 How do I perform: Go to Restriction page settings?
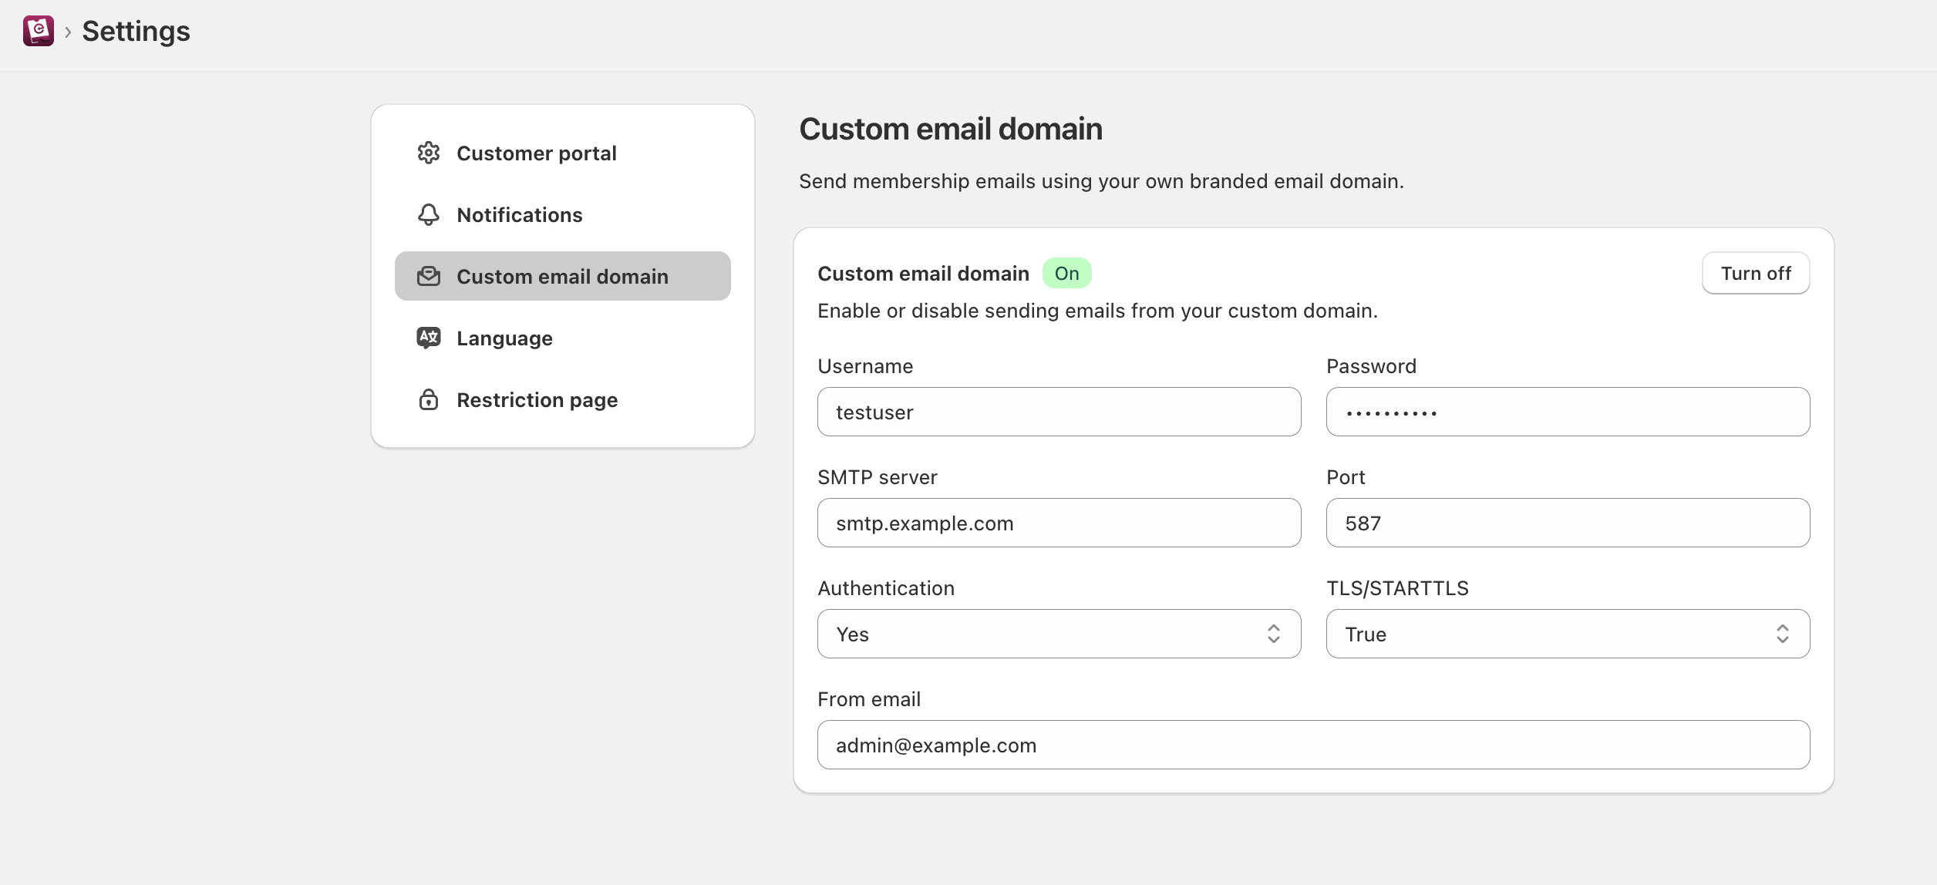click(537, 399)
